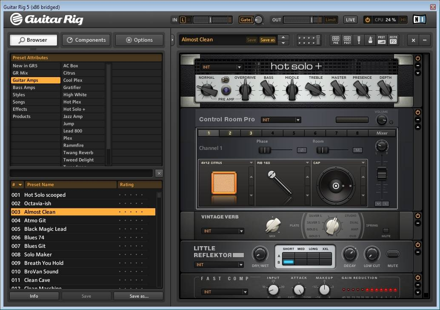The height and width of the screenshot is (310, 440).
Task: Open the metronome tool
Action: coord(370,40)
